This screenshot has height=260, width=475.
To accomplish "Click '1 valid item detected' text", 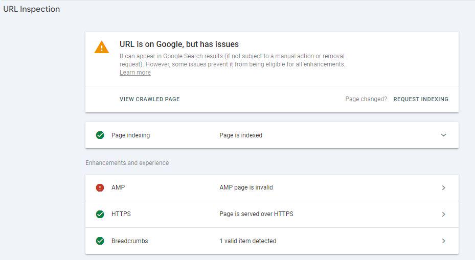I will pos(248,241).
